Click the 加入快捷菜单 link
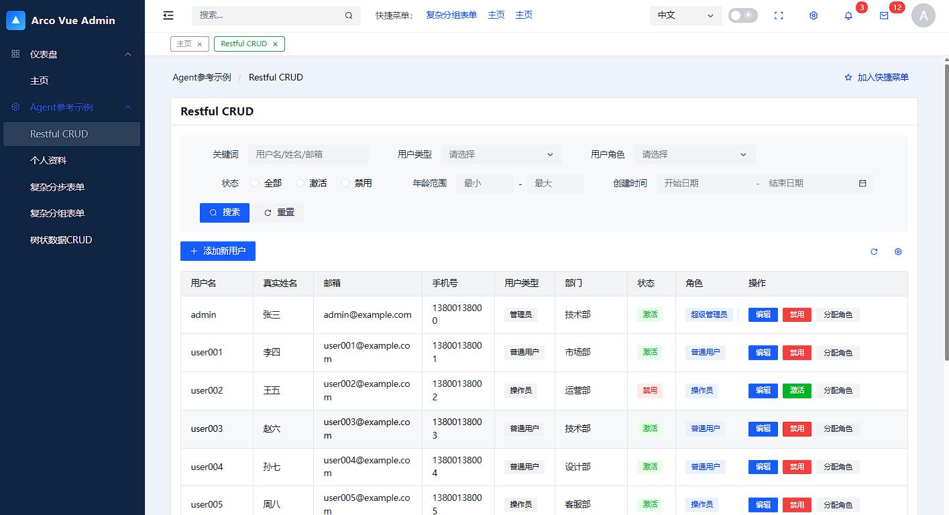Viewport: 949px width, 515px height. click(x=877, y=77)
